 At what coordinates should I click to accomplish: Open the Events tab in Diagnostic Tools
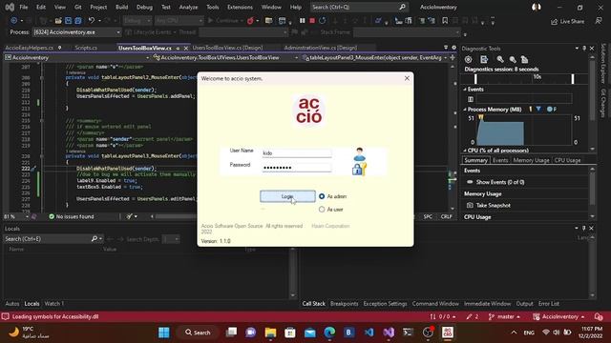(500, 160)
